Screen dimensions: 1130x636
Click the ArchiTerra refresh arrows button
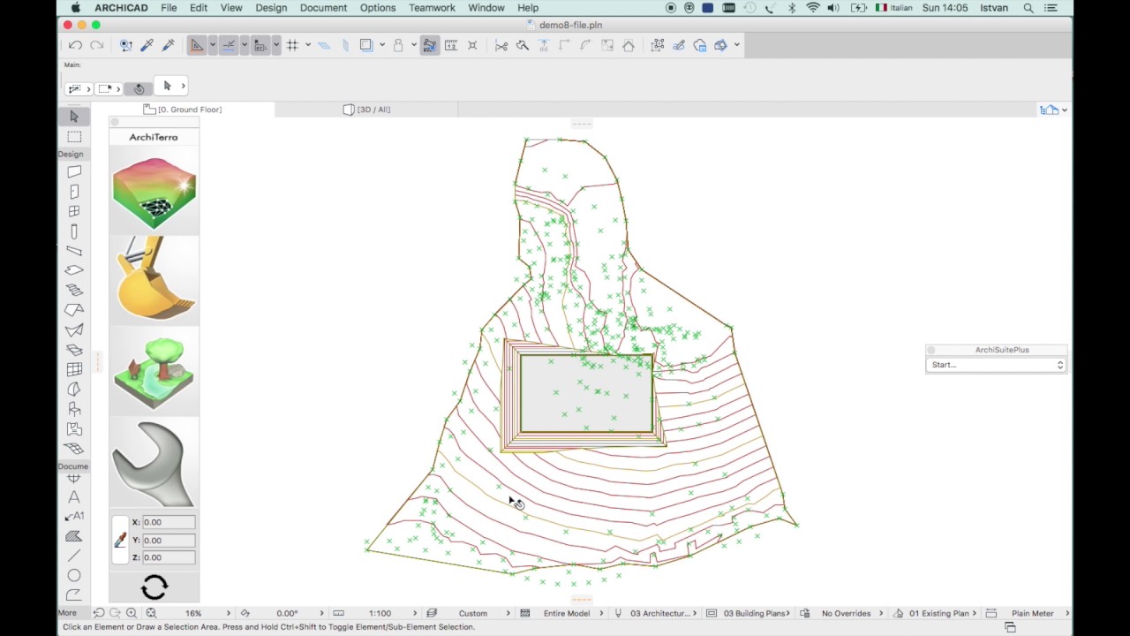(x=154, y=587)
